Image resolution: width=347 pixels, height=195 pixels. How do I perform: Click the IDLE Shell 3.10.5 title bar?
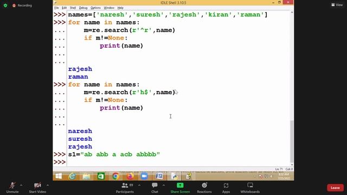(173, 3)
